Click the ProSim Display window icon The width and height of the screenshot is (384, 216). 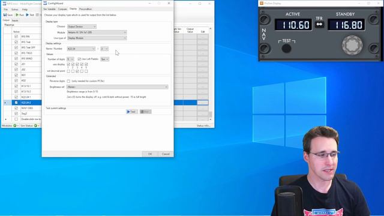click(x=262, y=3)
